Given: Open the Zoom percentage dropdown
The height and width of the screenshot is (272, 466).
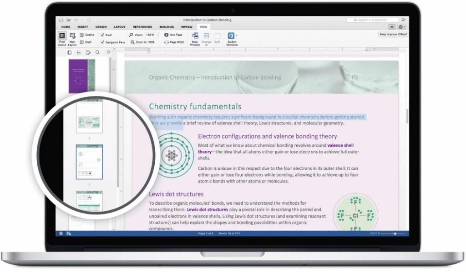Looking at the screenshot, I should coord(157,34).
